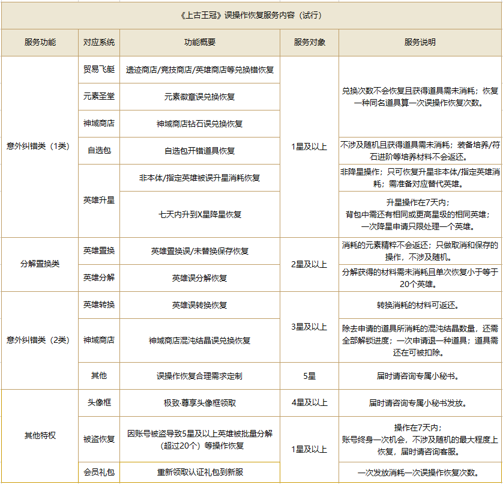The width and height of the screenshot is (503, 484).
Task: Click the title 《上古王冠》误操作恢复服务内容（试行）
Action: coord(251,16)
